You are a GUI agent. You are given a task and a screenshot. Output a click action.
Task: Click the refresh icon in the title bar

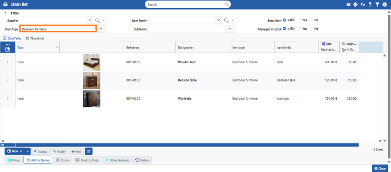(362, 4)
